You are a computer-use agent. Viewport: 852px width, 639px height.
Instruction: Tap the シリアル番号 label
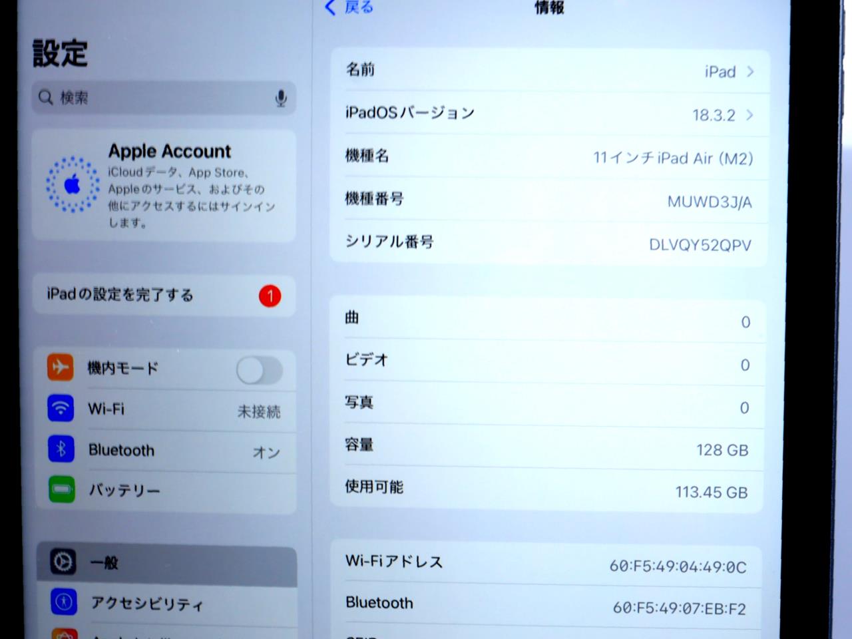389,242
